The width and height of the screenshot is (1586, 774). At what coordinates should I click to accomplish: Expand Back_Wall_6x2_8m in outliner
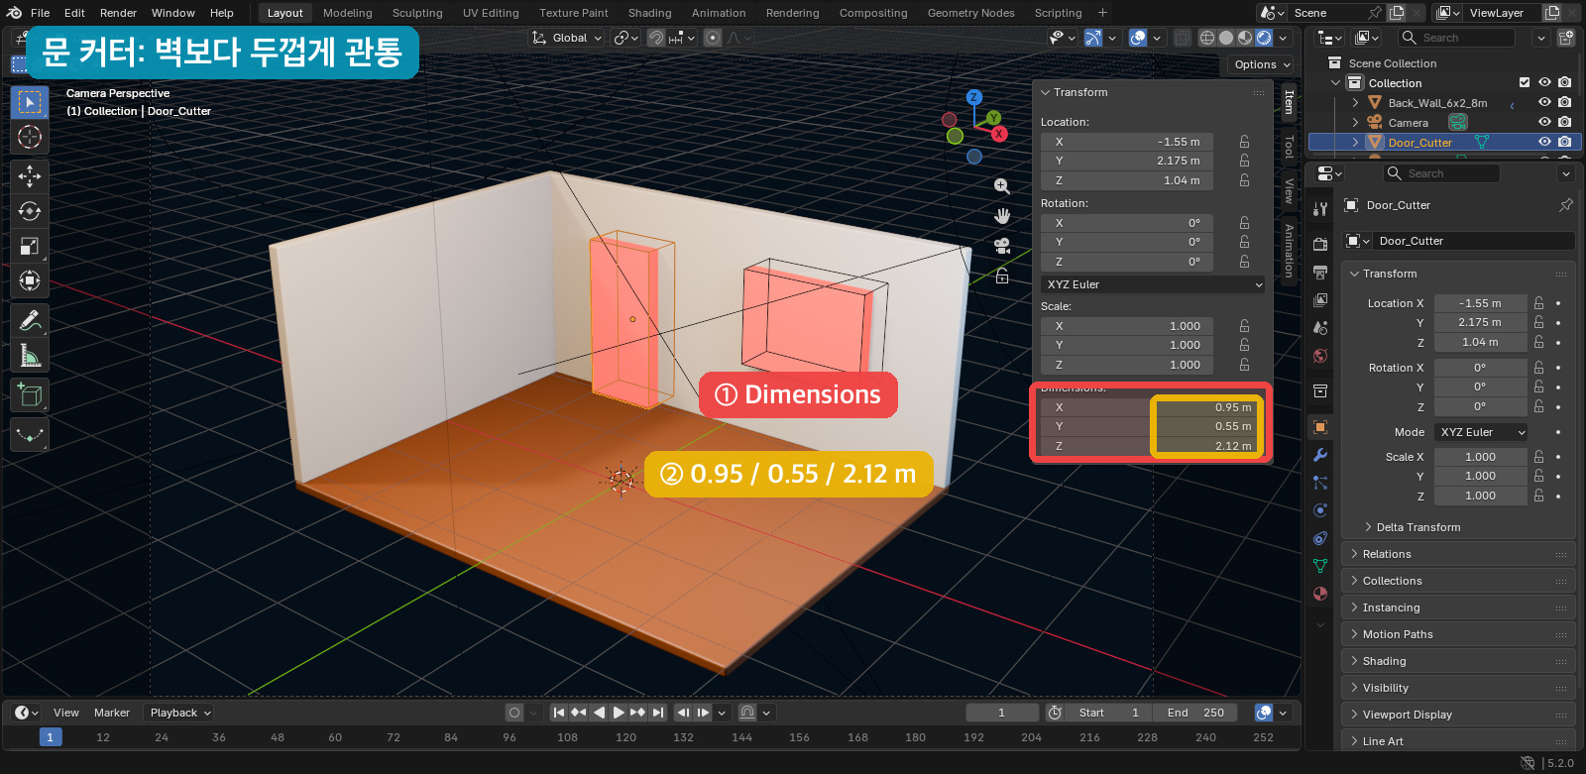(x=1355, y=102)
